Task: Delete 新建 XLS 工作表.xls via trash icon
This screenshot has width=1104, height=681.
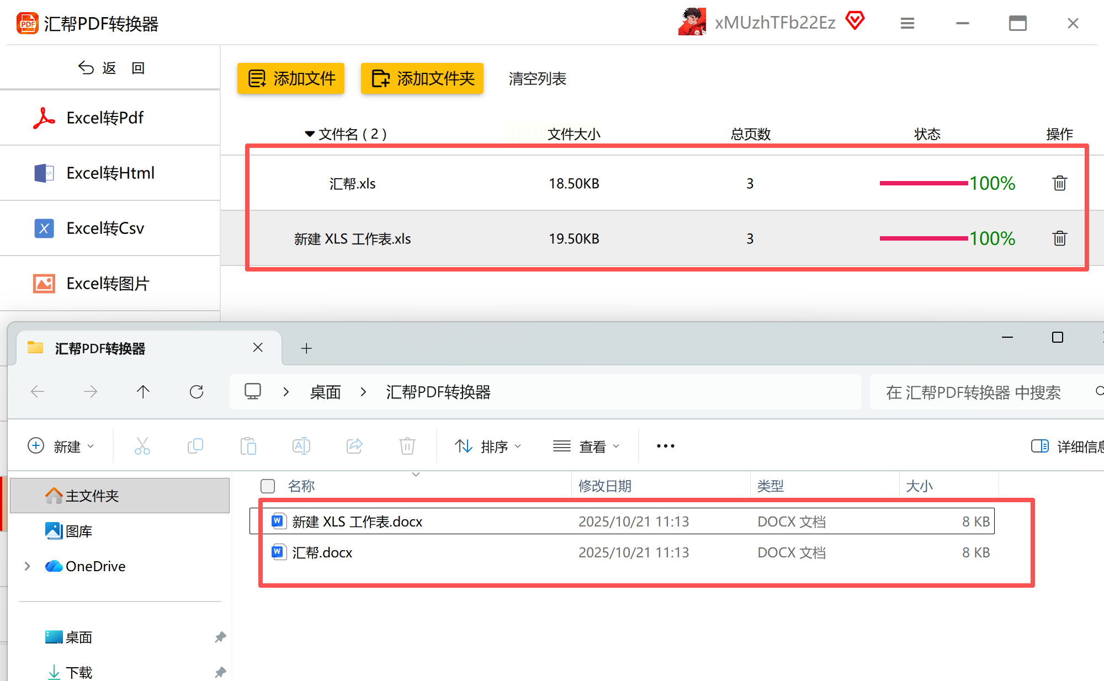Action: click(1059, 238)
